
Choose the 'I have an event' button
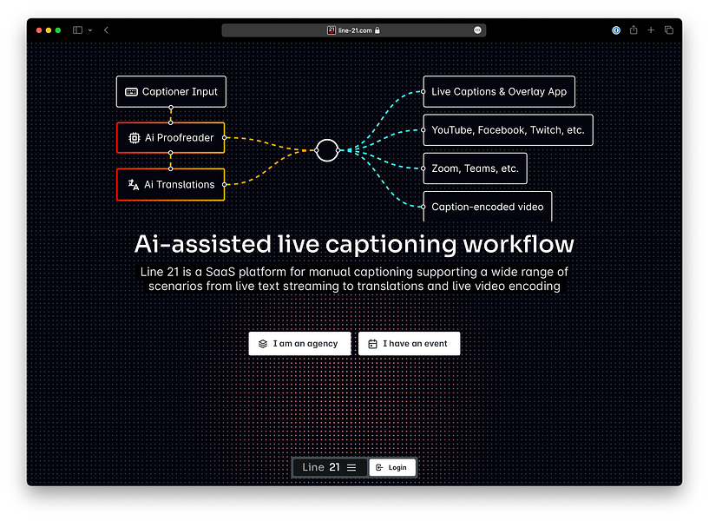tap(410, 344)
